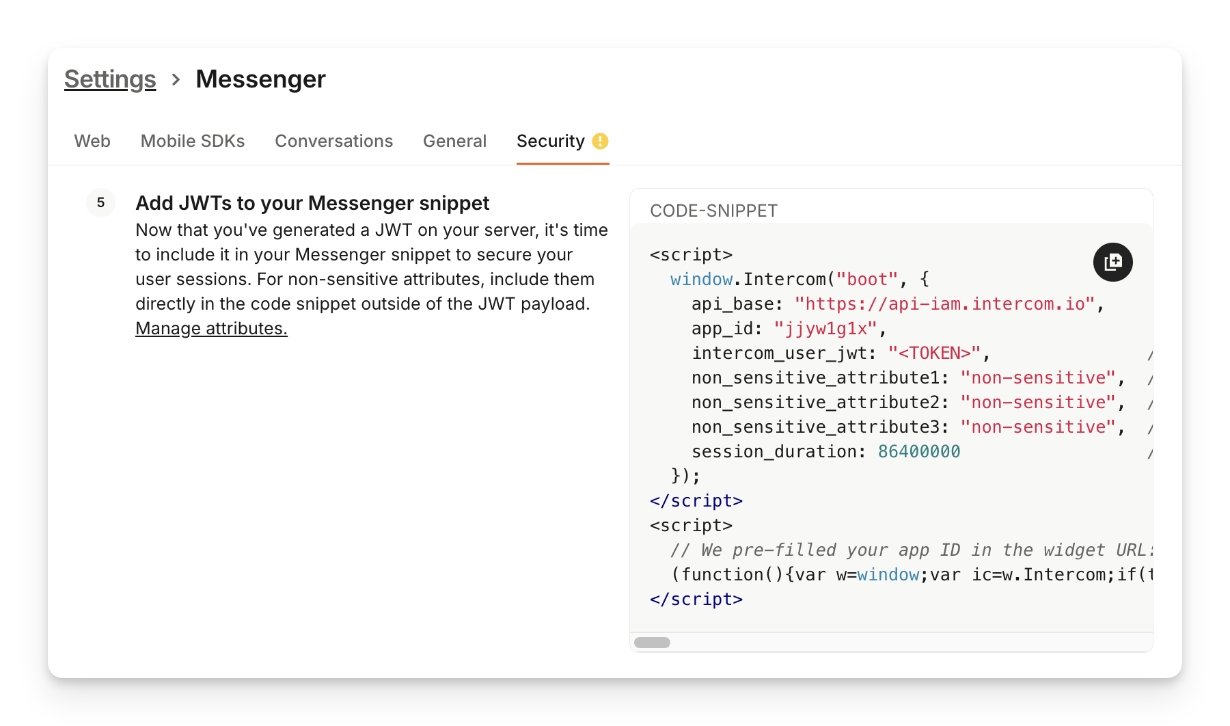Viewport: 1230px width, 726px height.
Task: Switch to the General tab
Action: click(454, 141)
